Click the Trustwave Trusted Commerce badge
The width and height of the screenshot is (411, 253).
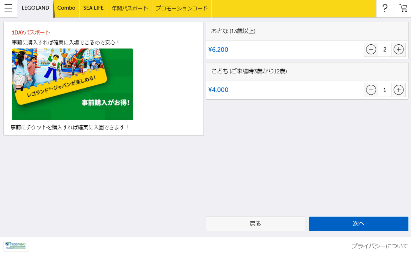[x=16, y=246]
